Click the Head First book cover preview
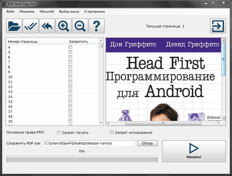Viewport: 232px width, 176px height. 164,80
